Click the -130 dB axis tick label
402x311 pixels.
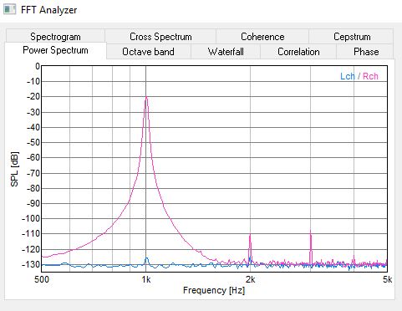tap(31, 264)
